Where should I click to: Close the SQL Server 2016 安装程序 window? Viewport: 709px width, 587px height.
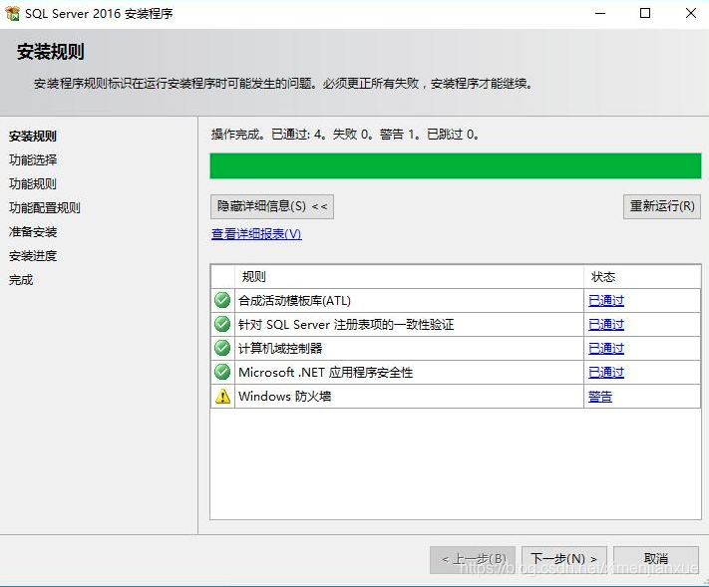point(691,14)
